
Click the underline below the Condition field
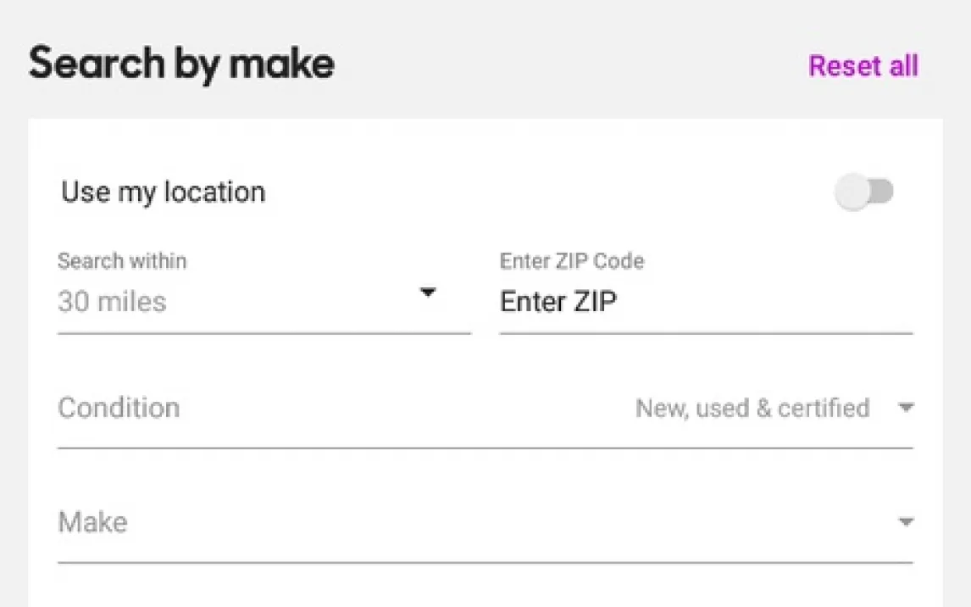pos(485,447)
